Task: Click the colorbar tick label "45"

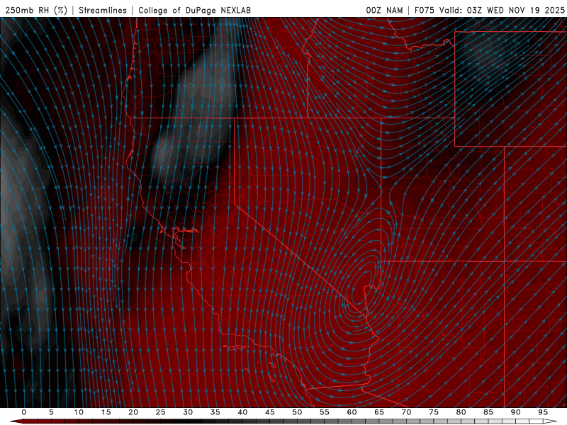Action: (x=270, y=412)
